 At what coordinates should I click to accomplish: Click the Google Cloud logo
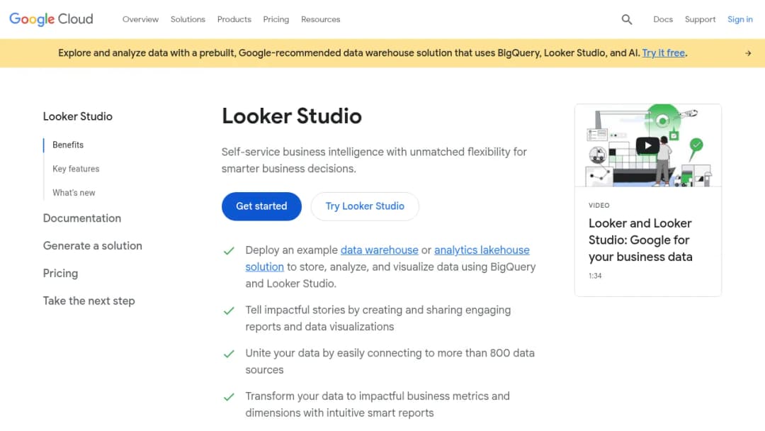point(51,19)
